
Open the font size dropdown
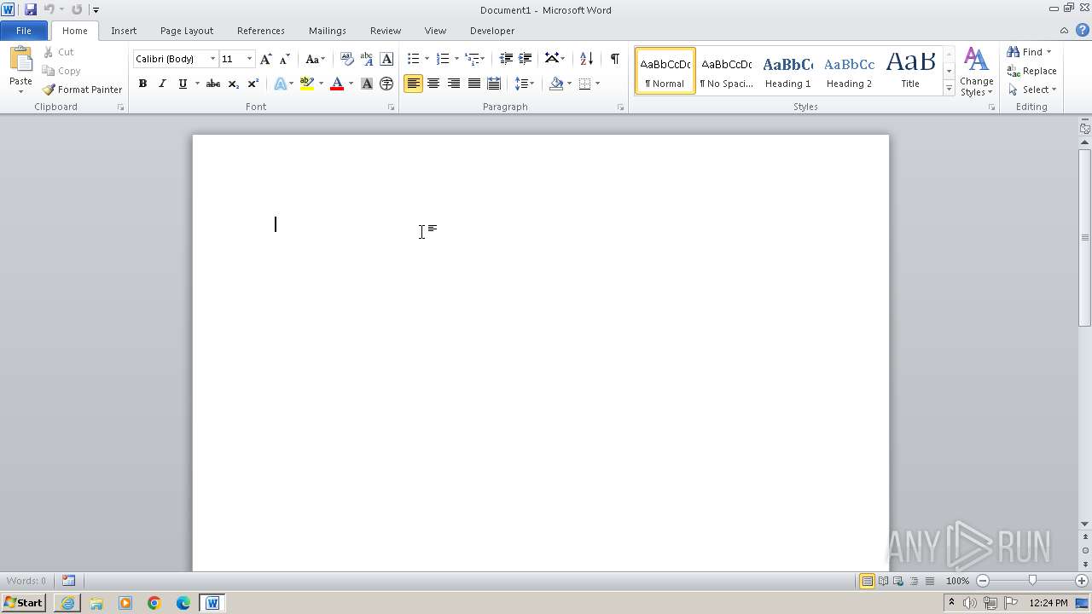click(x=249, y=59)
